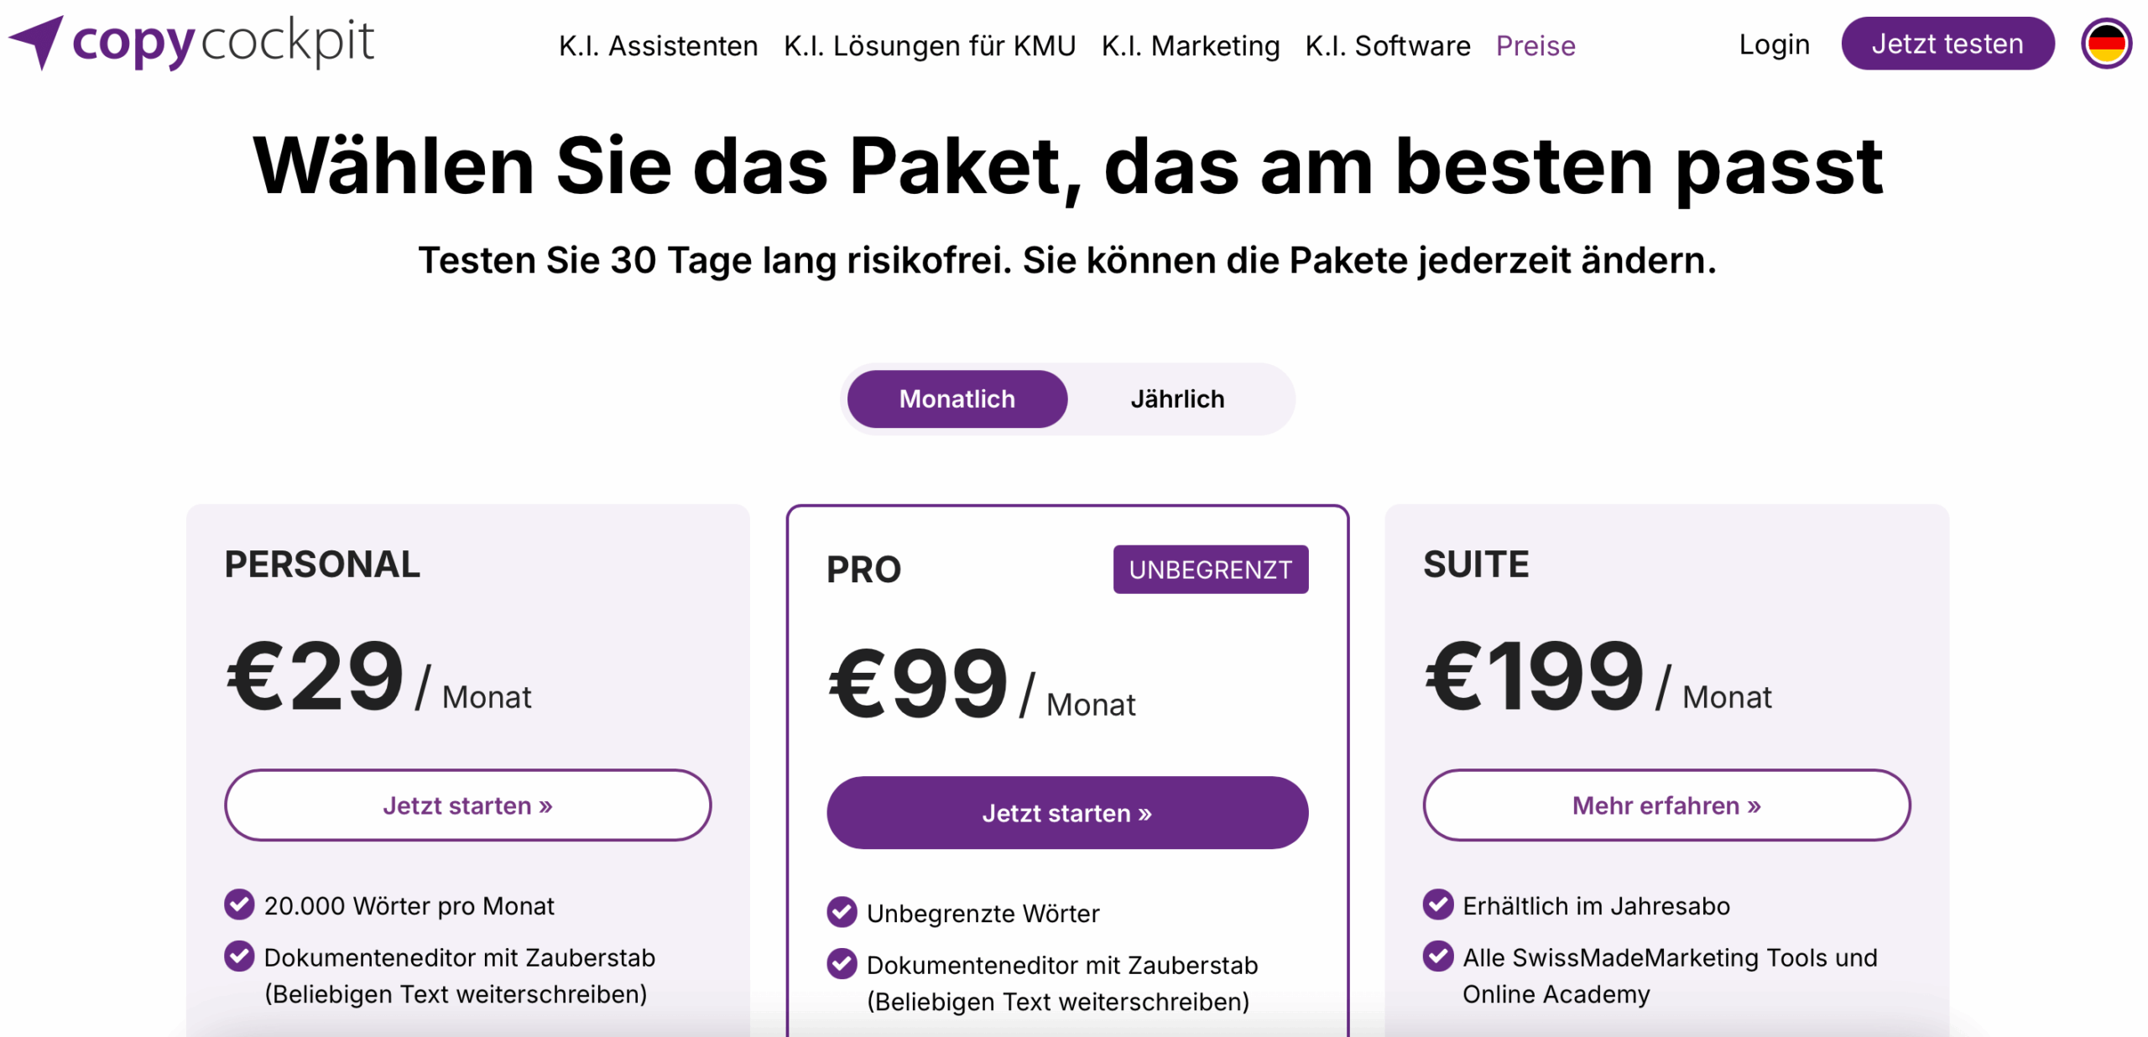Click Mehr erfahren on Suite plan

[x=1666, y=805]
